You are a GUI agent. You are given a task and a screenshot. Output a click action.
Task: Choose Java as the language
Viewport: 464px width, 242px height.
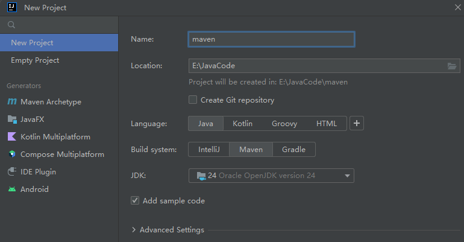(x=205, y=123)
